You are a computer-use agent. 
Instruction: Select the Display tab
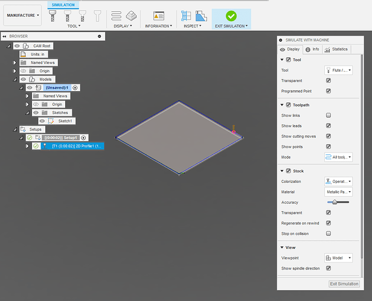(290, 49)
